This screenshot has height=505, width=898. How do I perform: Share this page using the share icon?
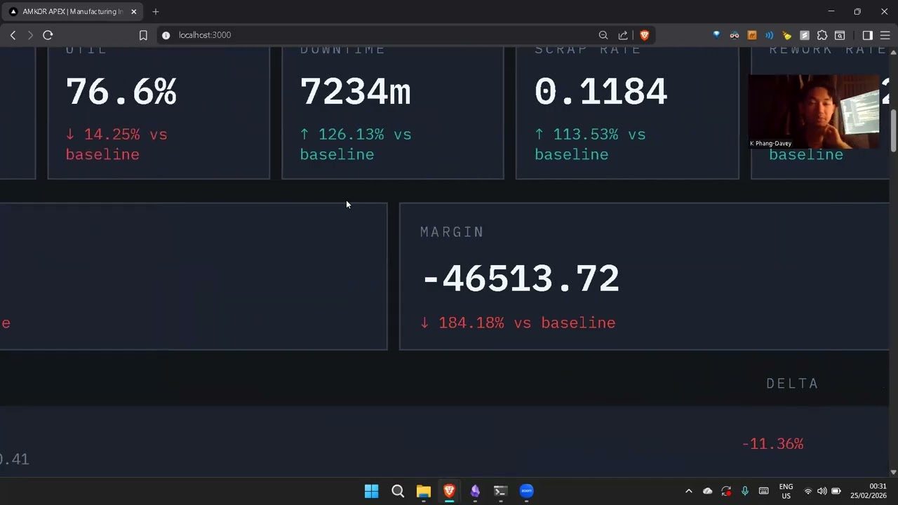(x=623, y=35)
